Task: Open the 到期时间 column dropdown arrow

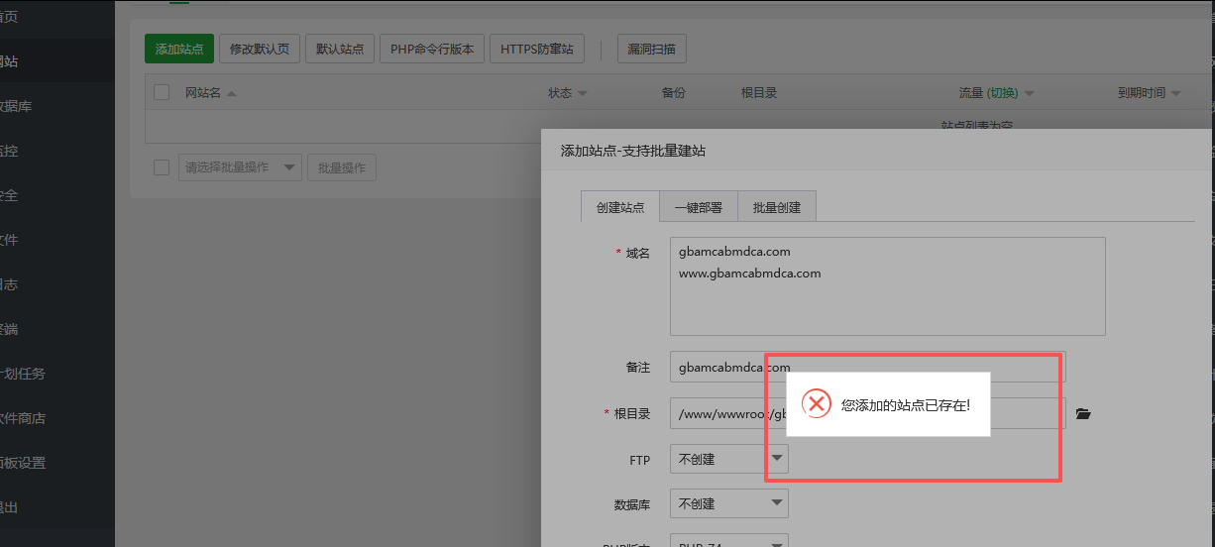Action: 1175,93
